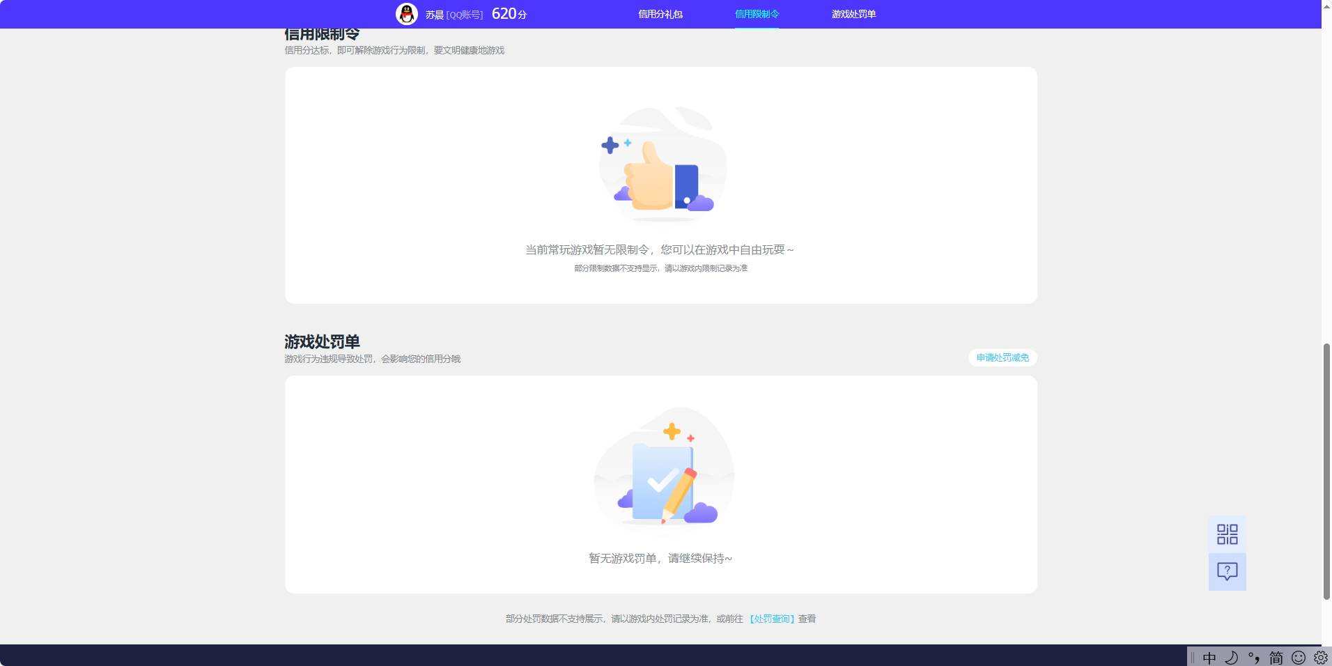The image size is (1332, 666).
Task: Click the 游戏行为违规导致处罚 subtitle
Action: pos(372,359)
